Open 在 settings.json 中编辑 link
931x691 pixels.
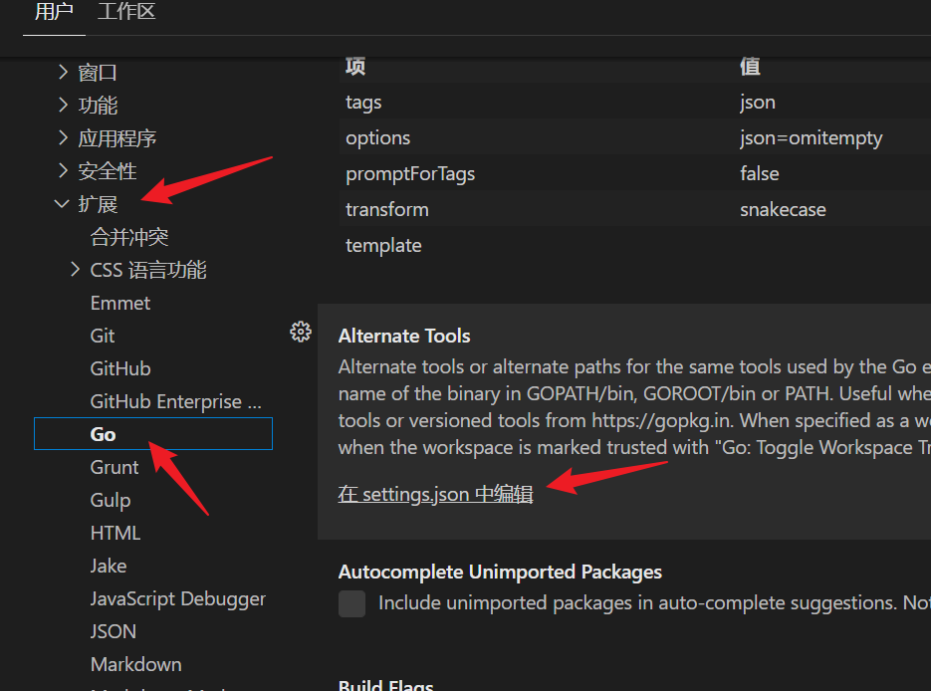click(x=435, y=494)
